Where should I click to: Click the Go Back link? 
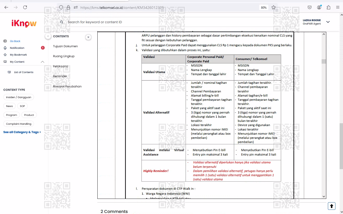click(x=15, y=41)
